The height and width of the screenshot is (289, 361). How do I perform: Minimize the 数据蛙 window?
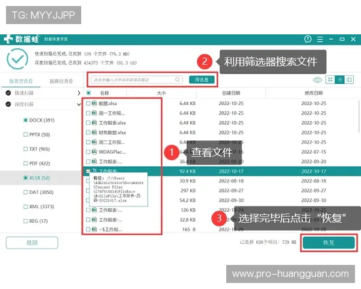[x=331, y=39]
